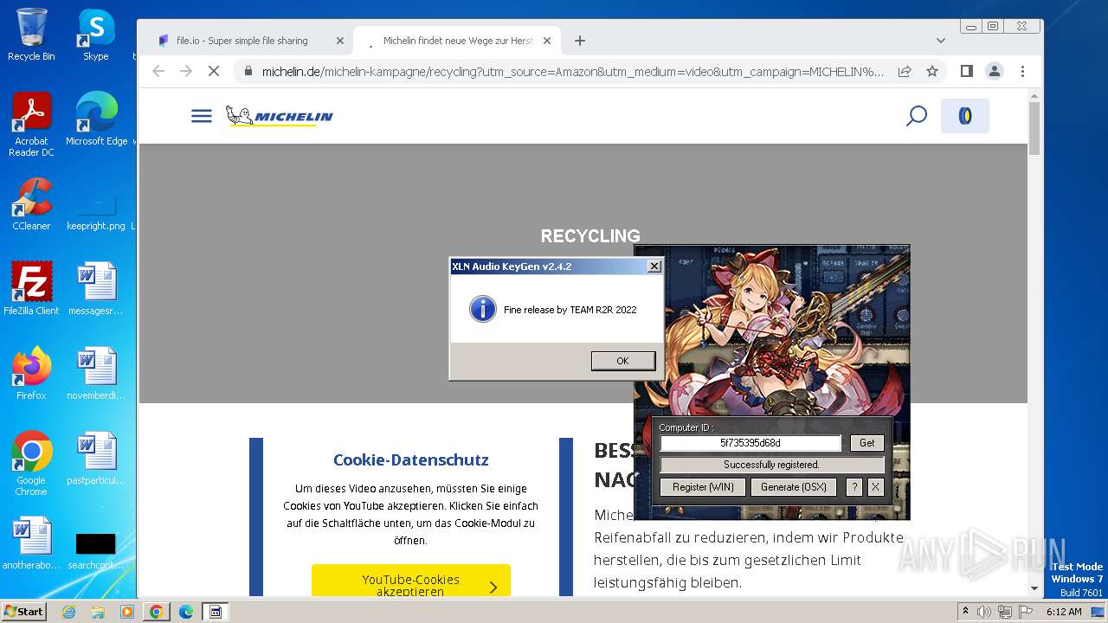The image size is (1108, 623).
Task: Click the Michelin tire icon button
Action: [x=965, y=116]
